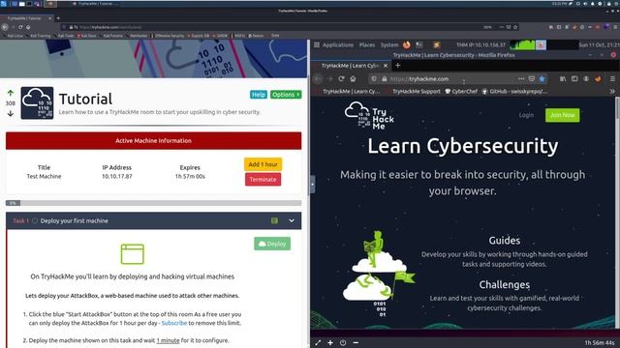Screen dimensions: 620x348
Task: Click the split-view divider handle
Action: (312, 184)
